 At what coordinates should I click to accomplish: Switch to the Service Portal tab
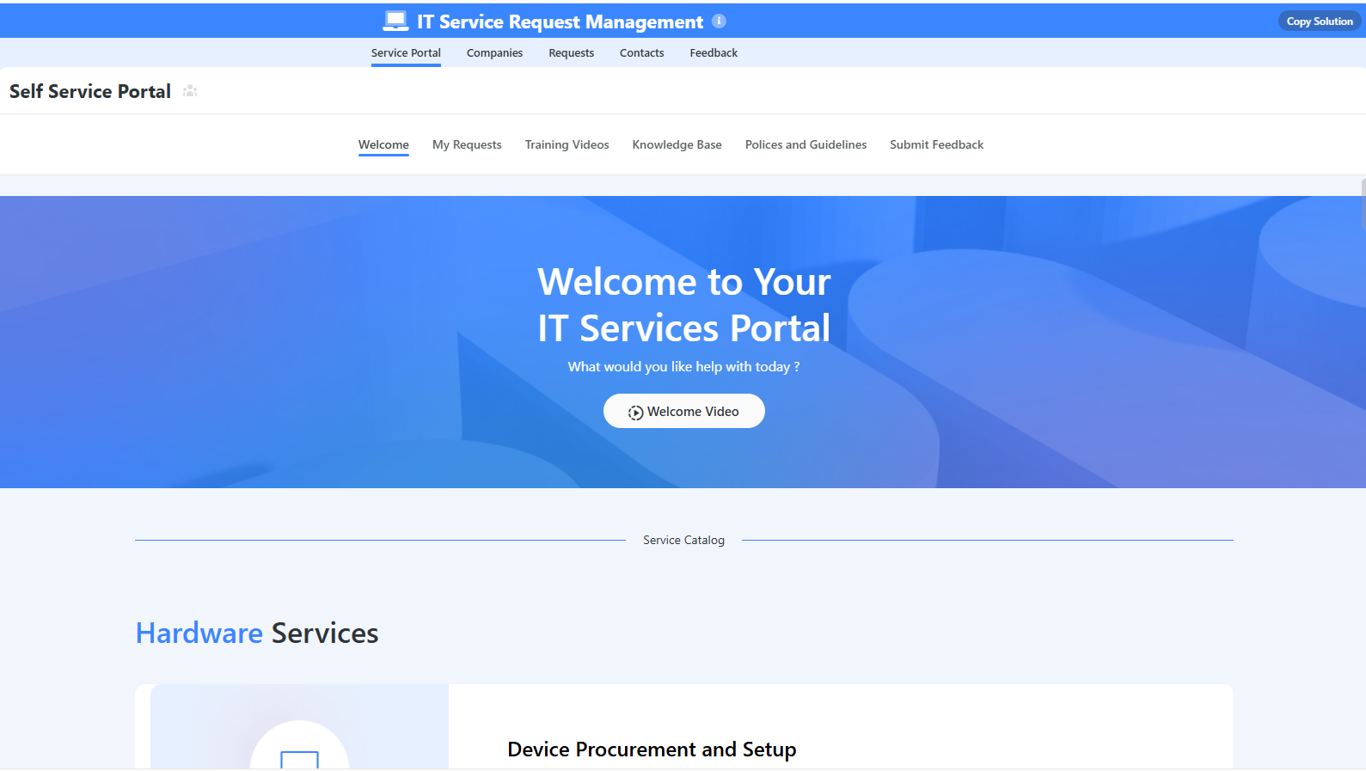(x=406, y=53)
